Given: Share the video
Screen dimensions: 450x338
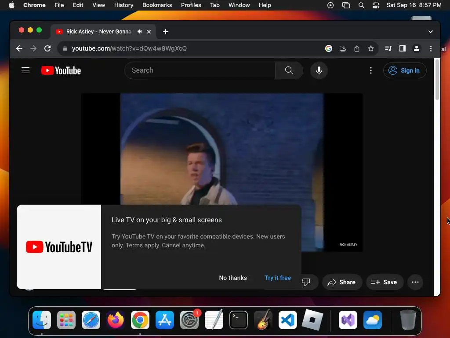Looking at the screenshot, I should [342, 282].
